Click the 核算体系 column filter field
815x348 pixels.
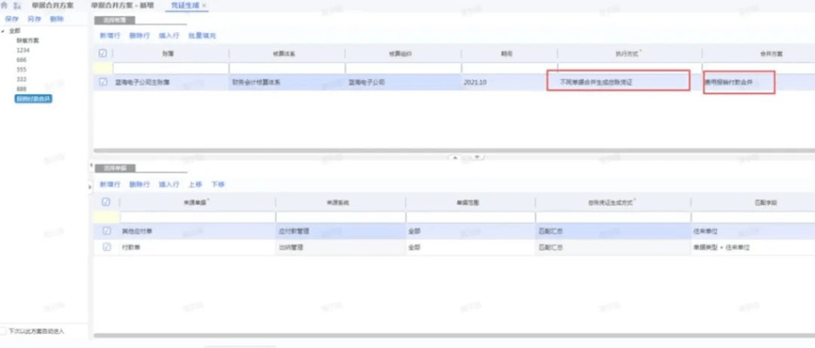pyautogui.click(x=287, y=69)
